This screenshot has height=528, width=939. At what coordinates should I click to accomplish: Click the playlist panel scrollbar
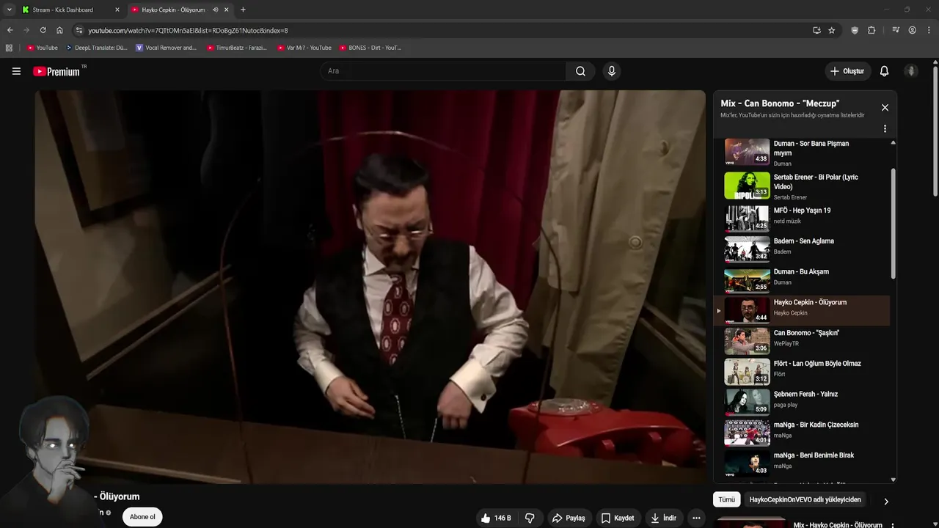893,224
